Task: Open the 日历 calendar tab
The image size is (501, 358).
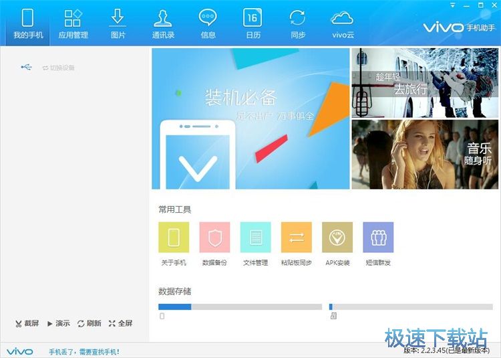Action: (253, 23)
